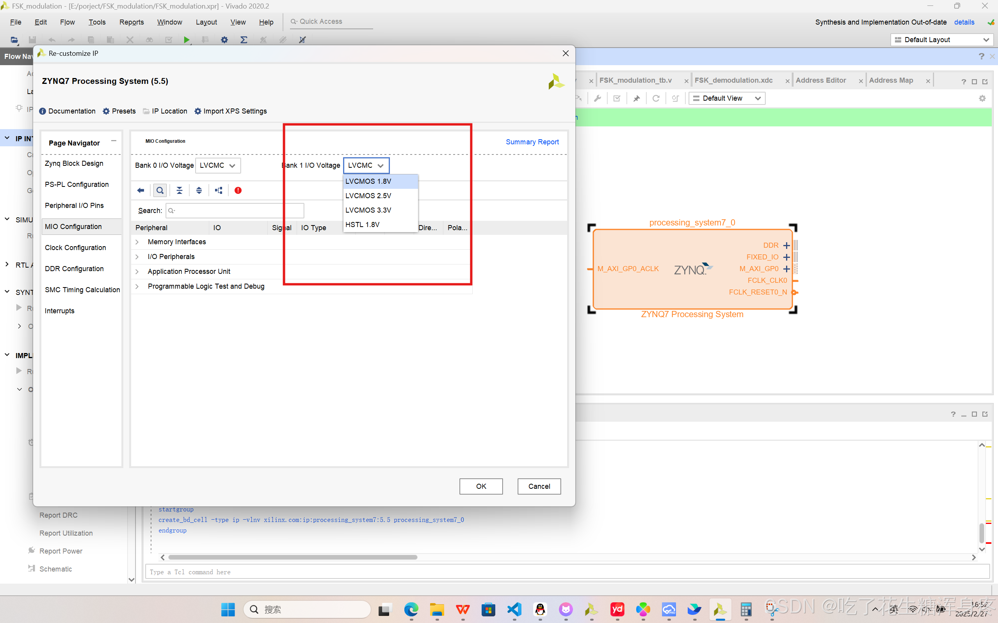Select HSTL 1.8V option
The height and width of the screenshot is (623, 998).
pyautogui.click(x=381, y=225)
